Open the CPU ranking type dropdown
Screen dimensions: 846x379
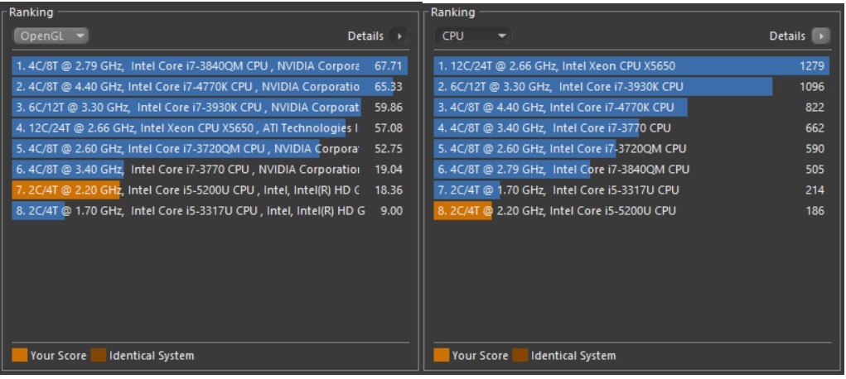pyautogui.click(x=472, y=36)
